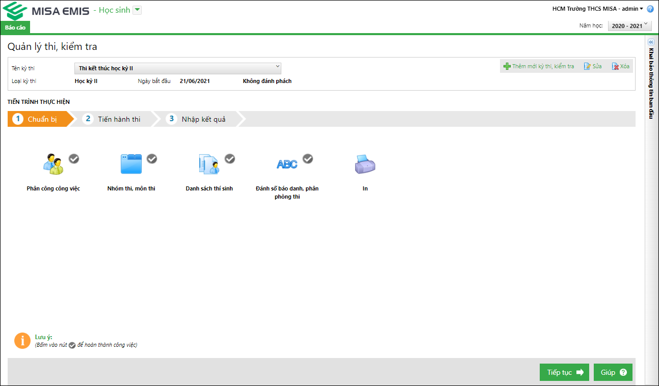Click the Lưu ý info icon
The width and height of the screenshot is (659, 386).
pyautogui.click(x=22, y=341)
